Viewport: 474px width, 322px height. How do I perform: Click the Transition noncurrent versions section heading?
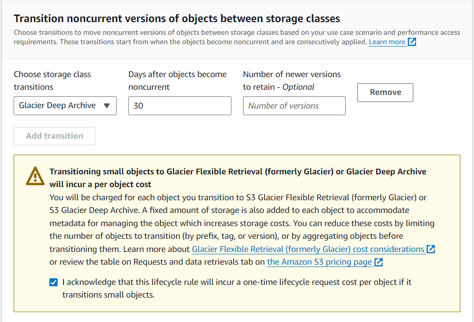177,18
